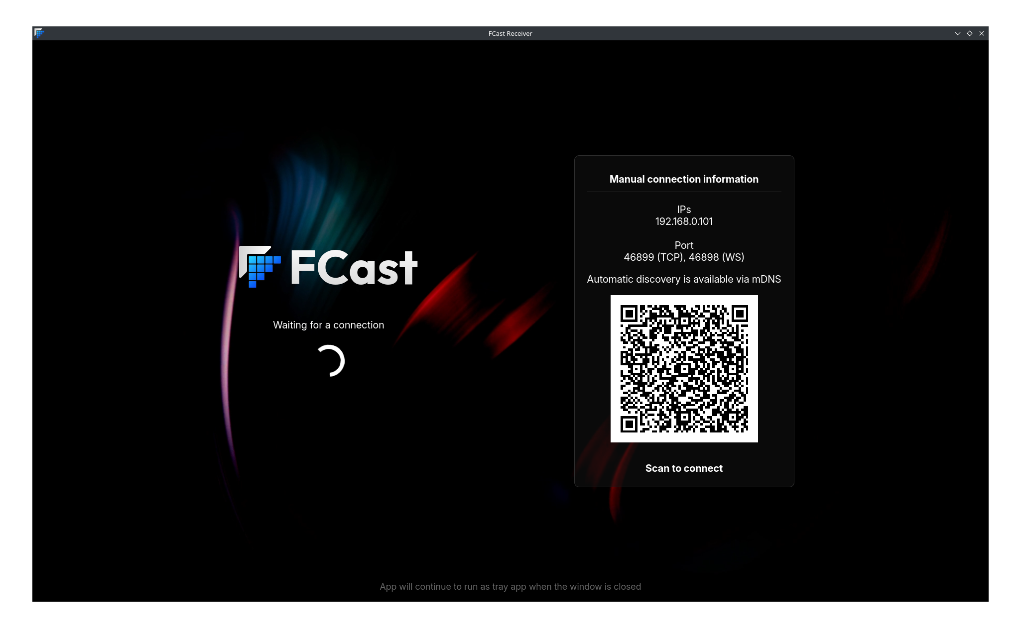Click the 'FCast Receiver' window title

tap(510, 33)
